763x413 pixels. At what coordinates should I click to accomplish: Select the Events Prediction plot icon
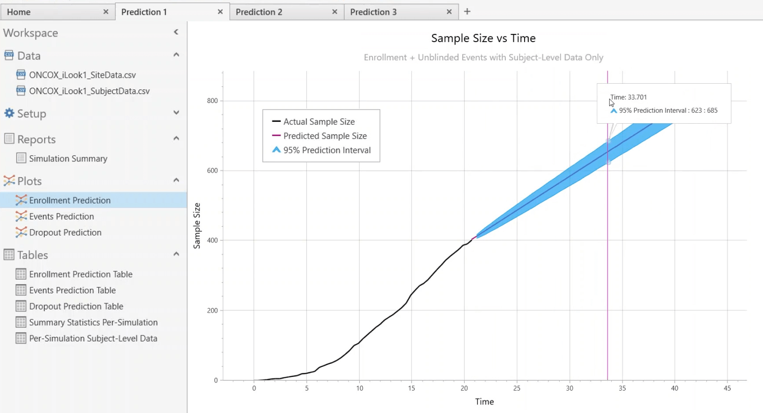[21, 216]
